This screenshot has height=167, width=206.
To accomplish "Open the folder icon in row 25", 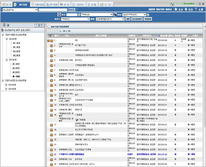I will [x=52, y=164].
